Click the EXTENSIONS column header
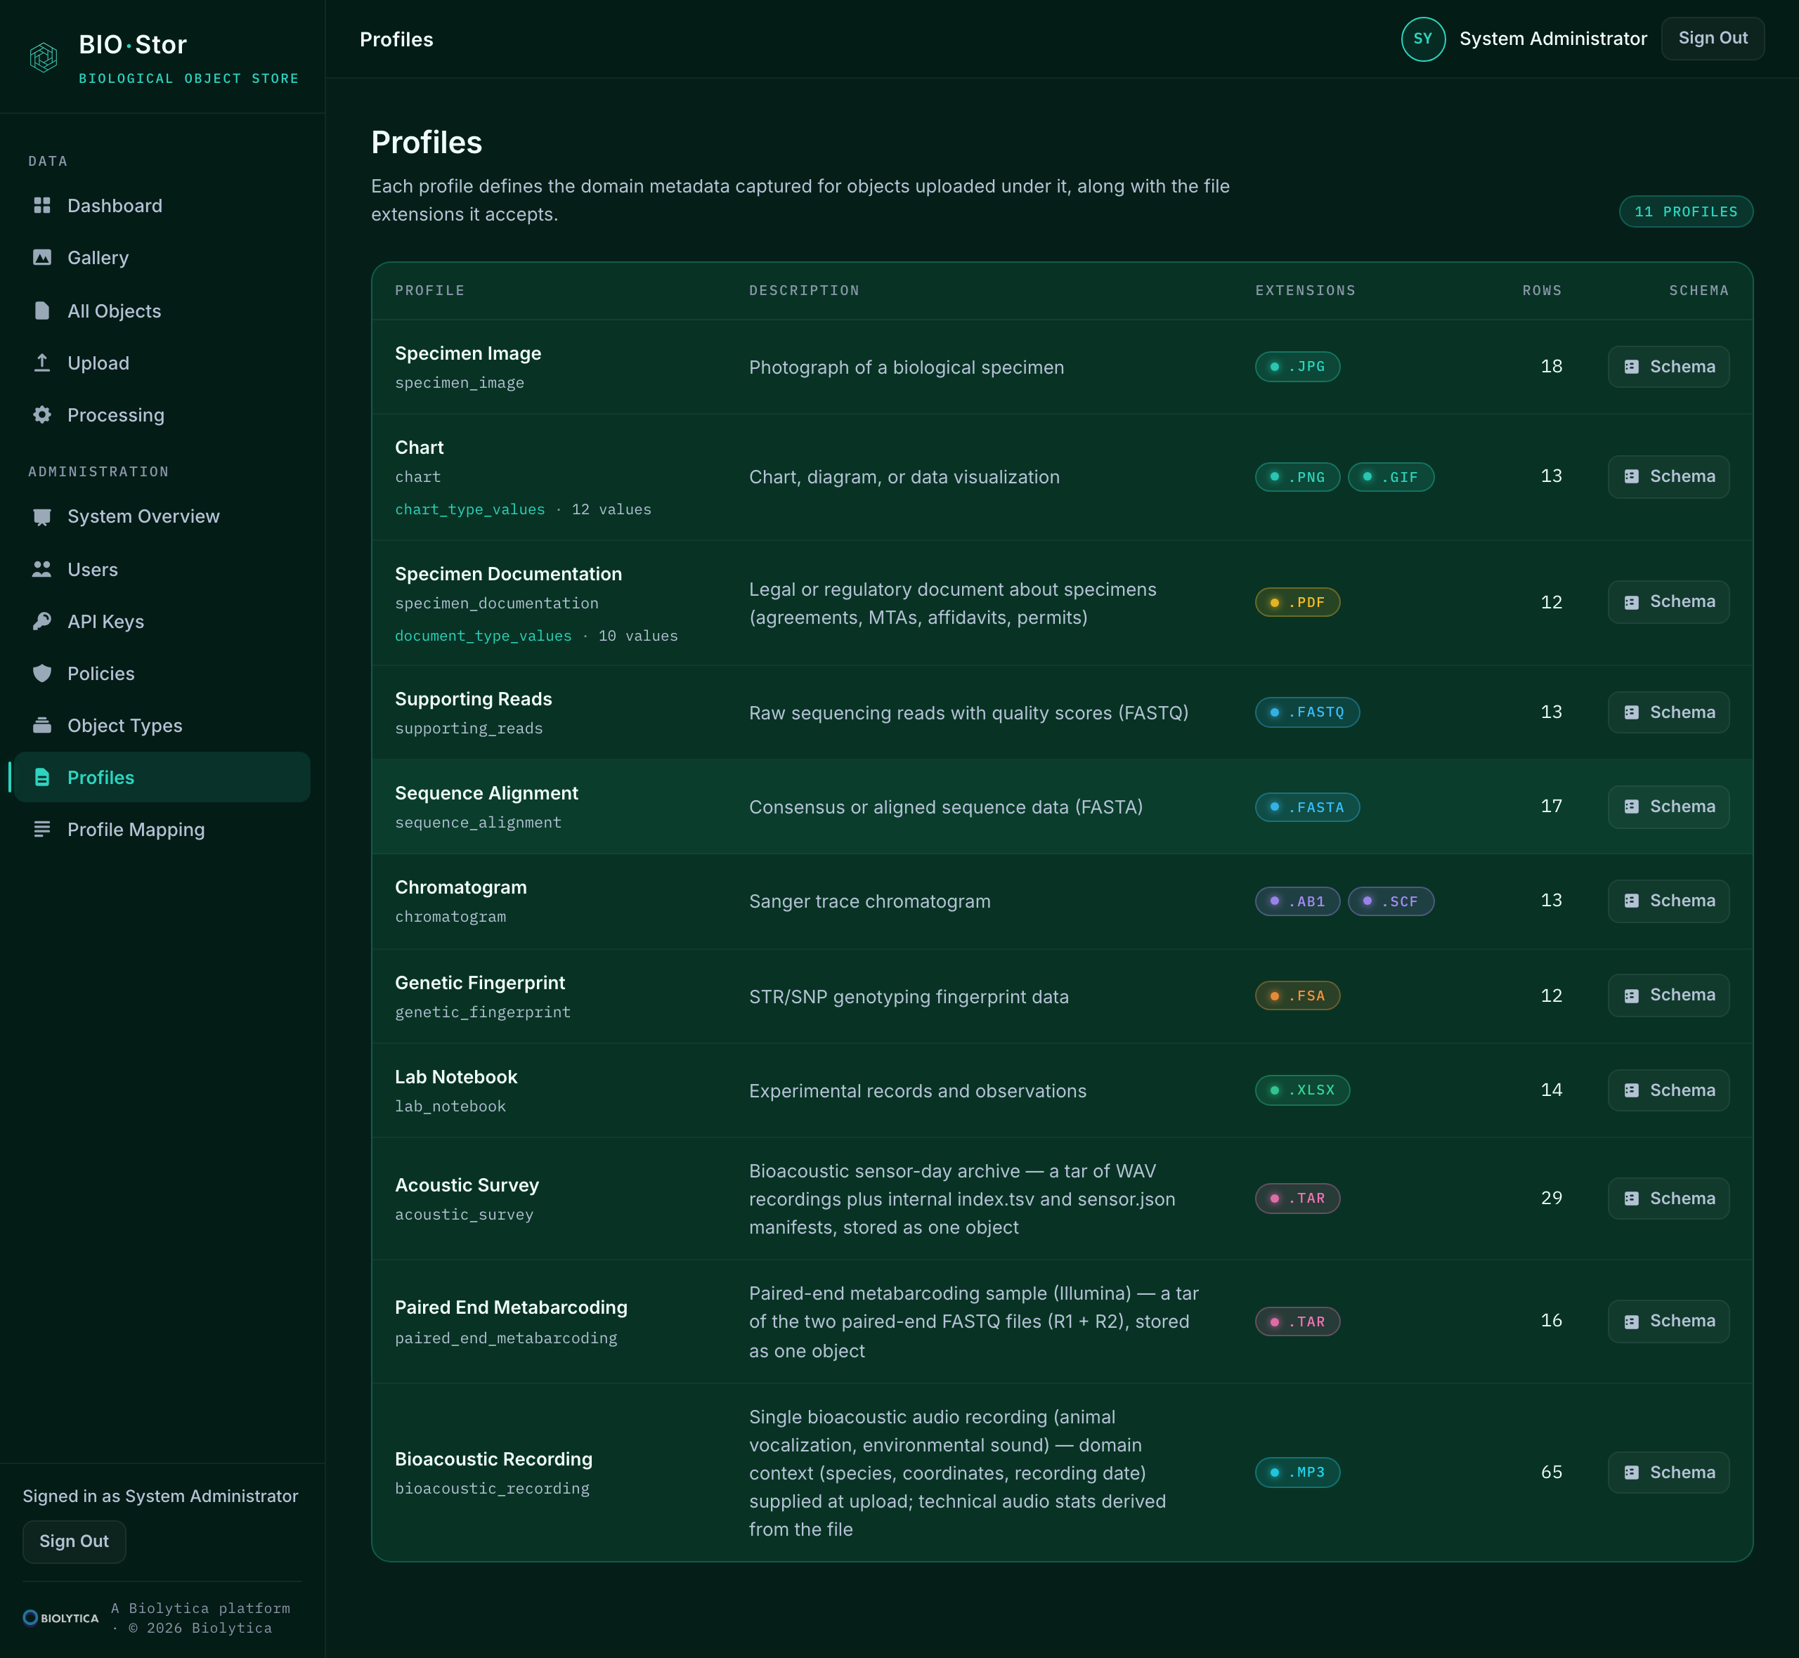Screen dimensions: 1799x1658 tap(1306, 291)
